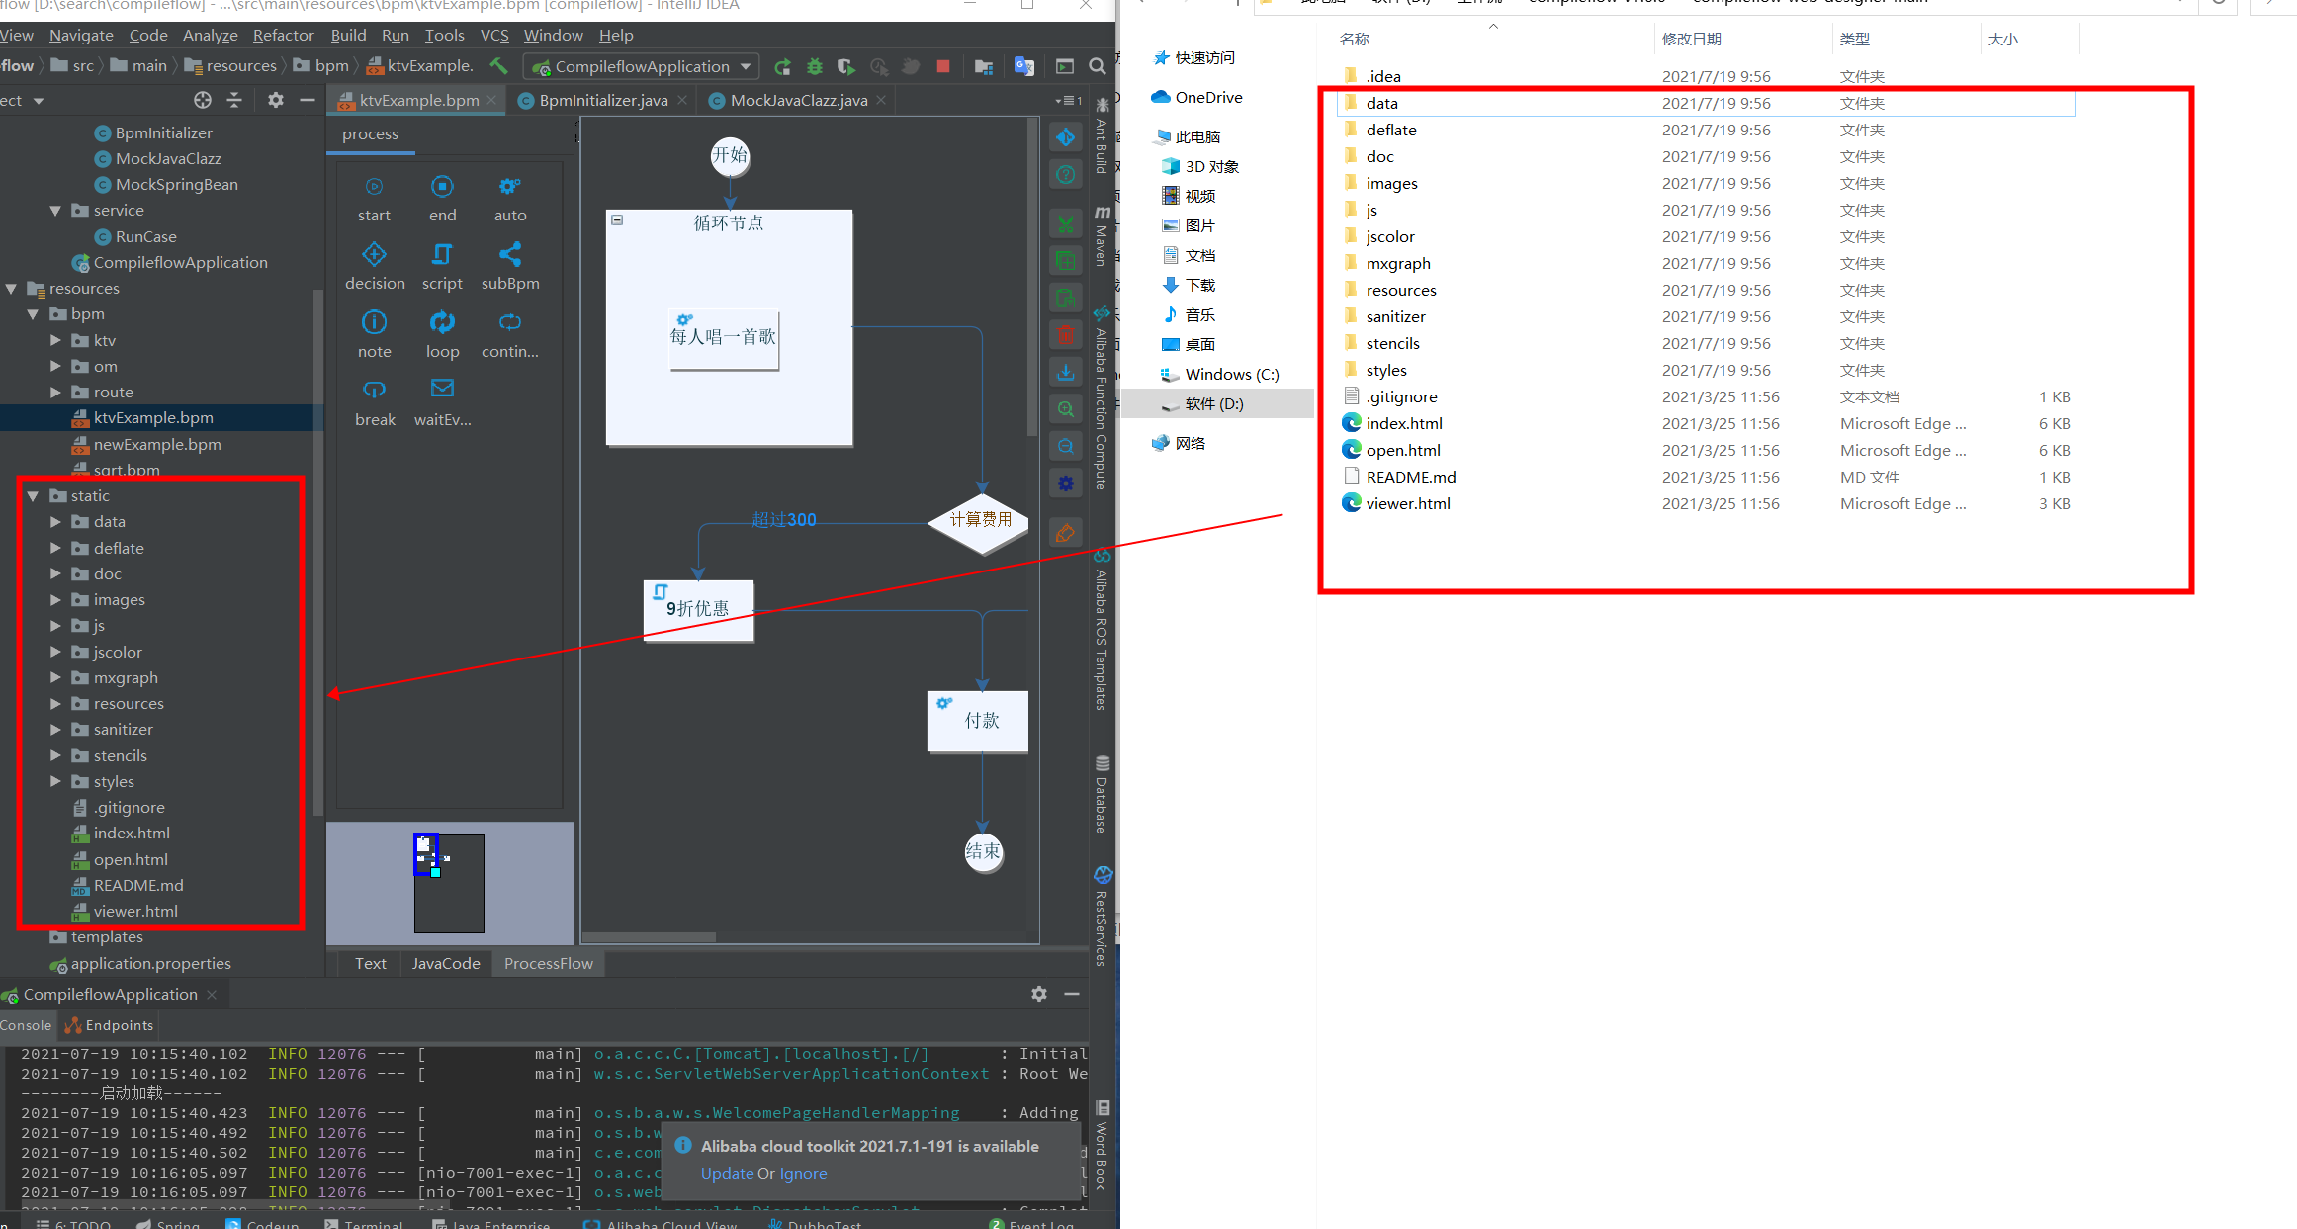Image resolution: width=2297 pixels, height=1229 pixels.
Task: Click the process overview minimap thumbnail
Action: click(448, 880)
